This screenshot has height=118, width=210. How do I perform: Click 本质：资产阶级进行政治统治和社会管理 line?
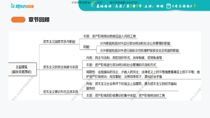pyautogui.click(x=121, y=65)
